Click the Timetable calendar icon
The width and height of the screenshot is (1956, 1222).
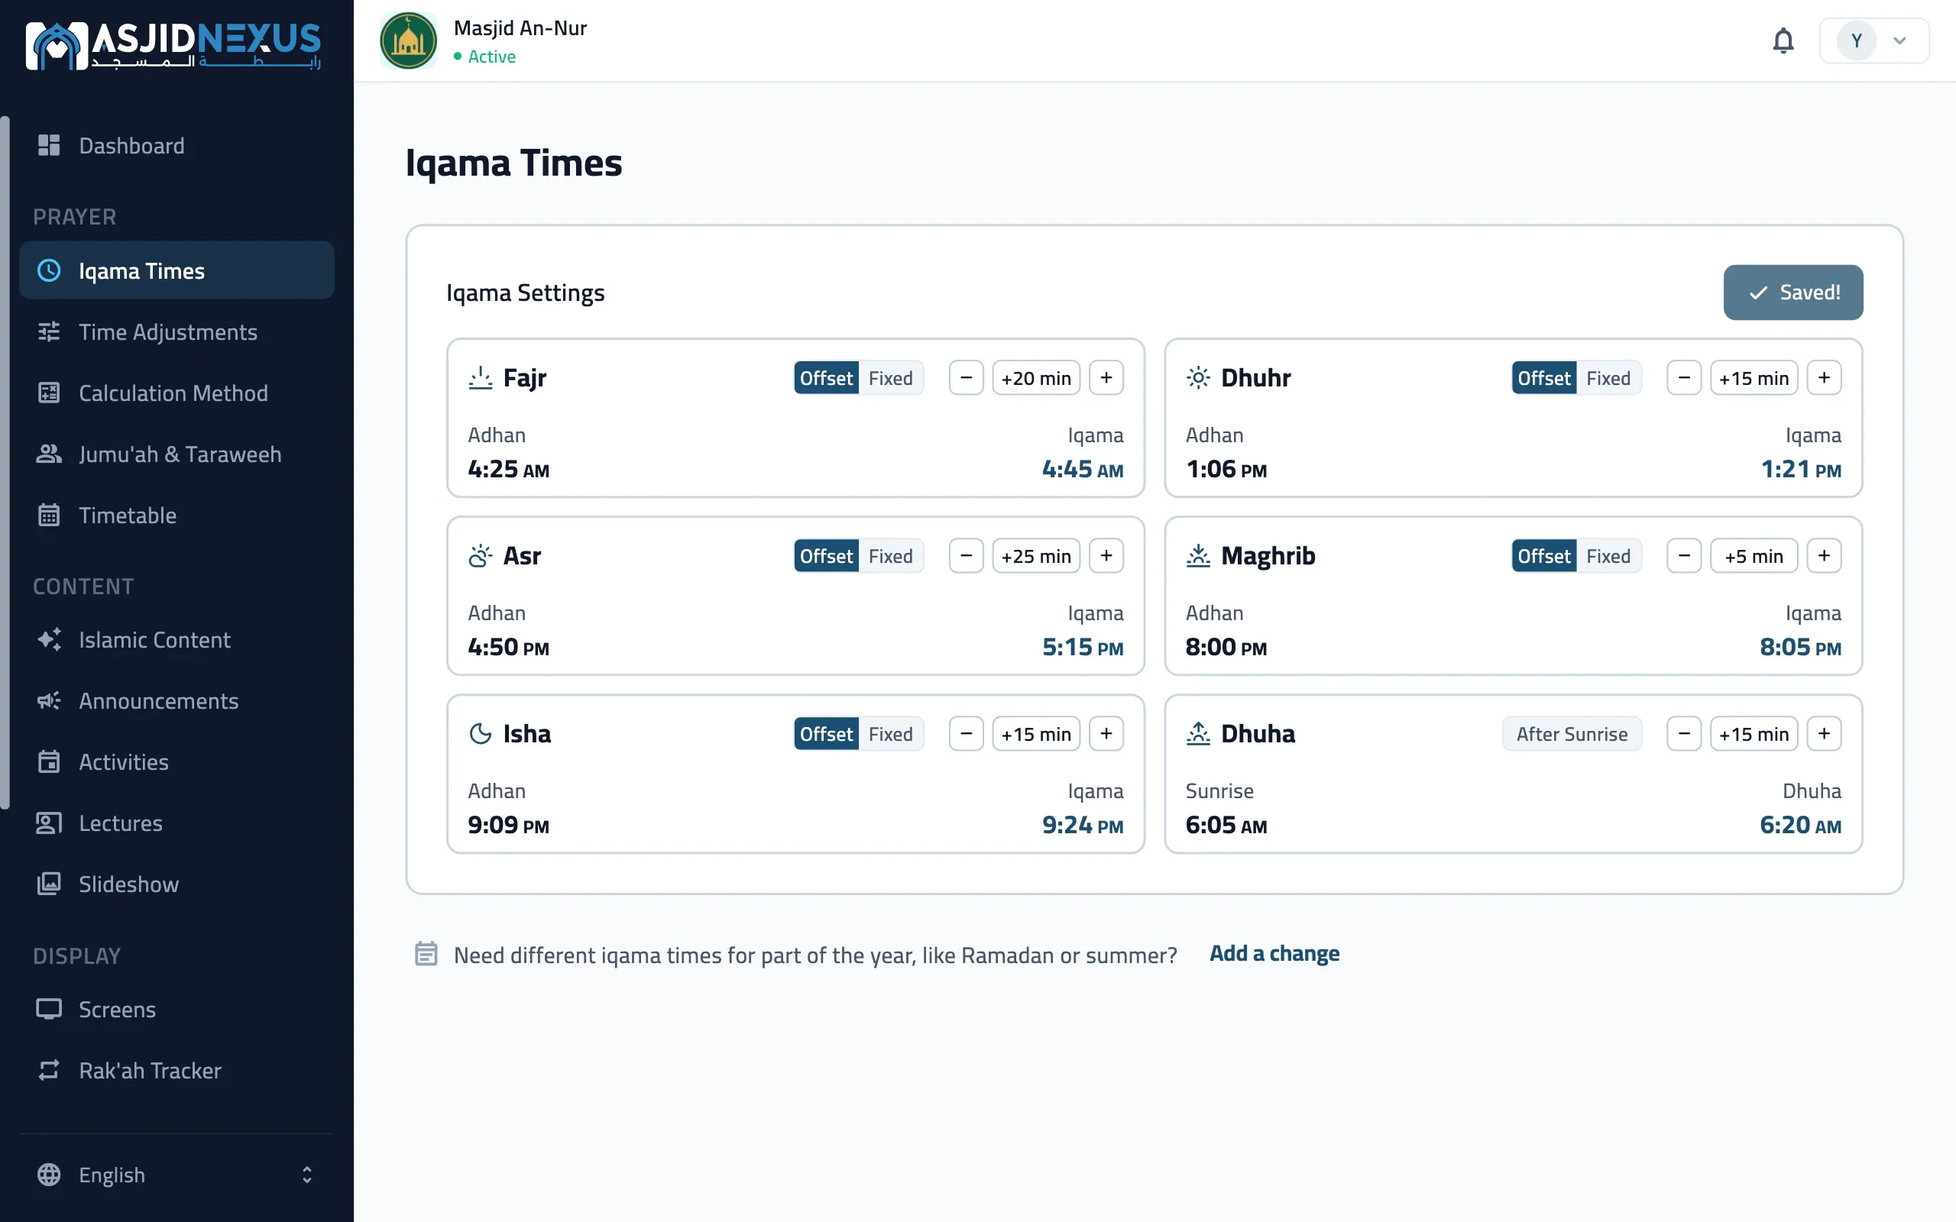pyautogui.click(x=50, y=515)
